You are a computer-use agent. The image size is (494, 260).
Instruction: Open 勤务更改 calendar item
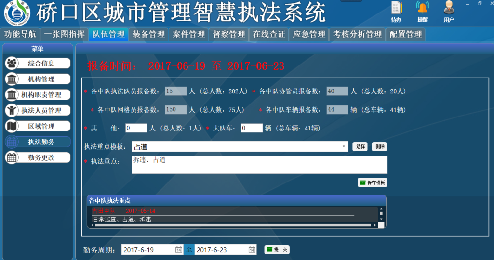(x=38, y=157)
